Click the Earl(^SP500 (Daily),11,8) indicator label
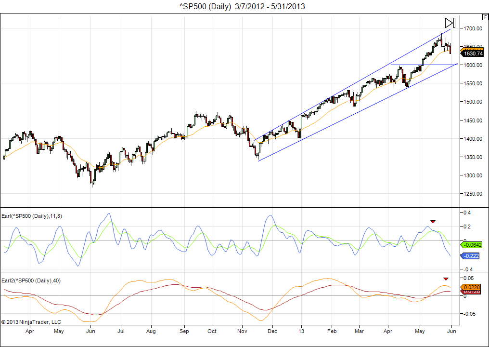 32,216
